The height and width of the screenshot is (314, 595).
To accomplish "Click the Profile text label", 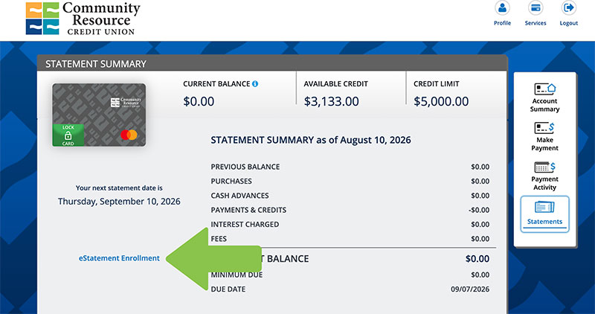I will tap(502, 23).
